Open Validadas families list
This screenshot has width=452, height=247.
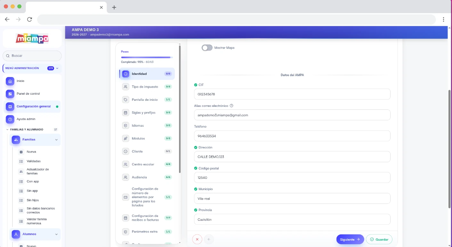coord(34,161)
